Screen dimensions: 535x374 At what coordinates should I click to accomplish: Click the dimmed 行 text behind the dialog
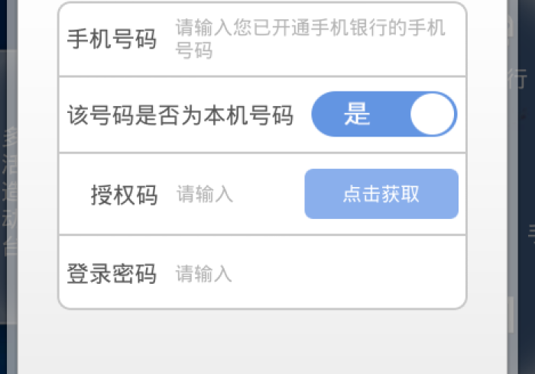pos(517,79)
